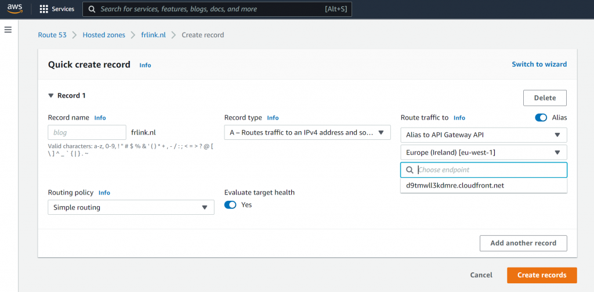Click the AWS logo home icon

15,9
